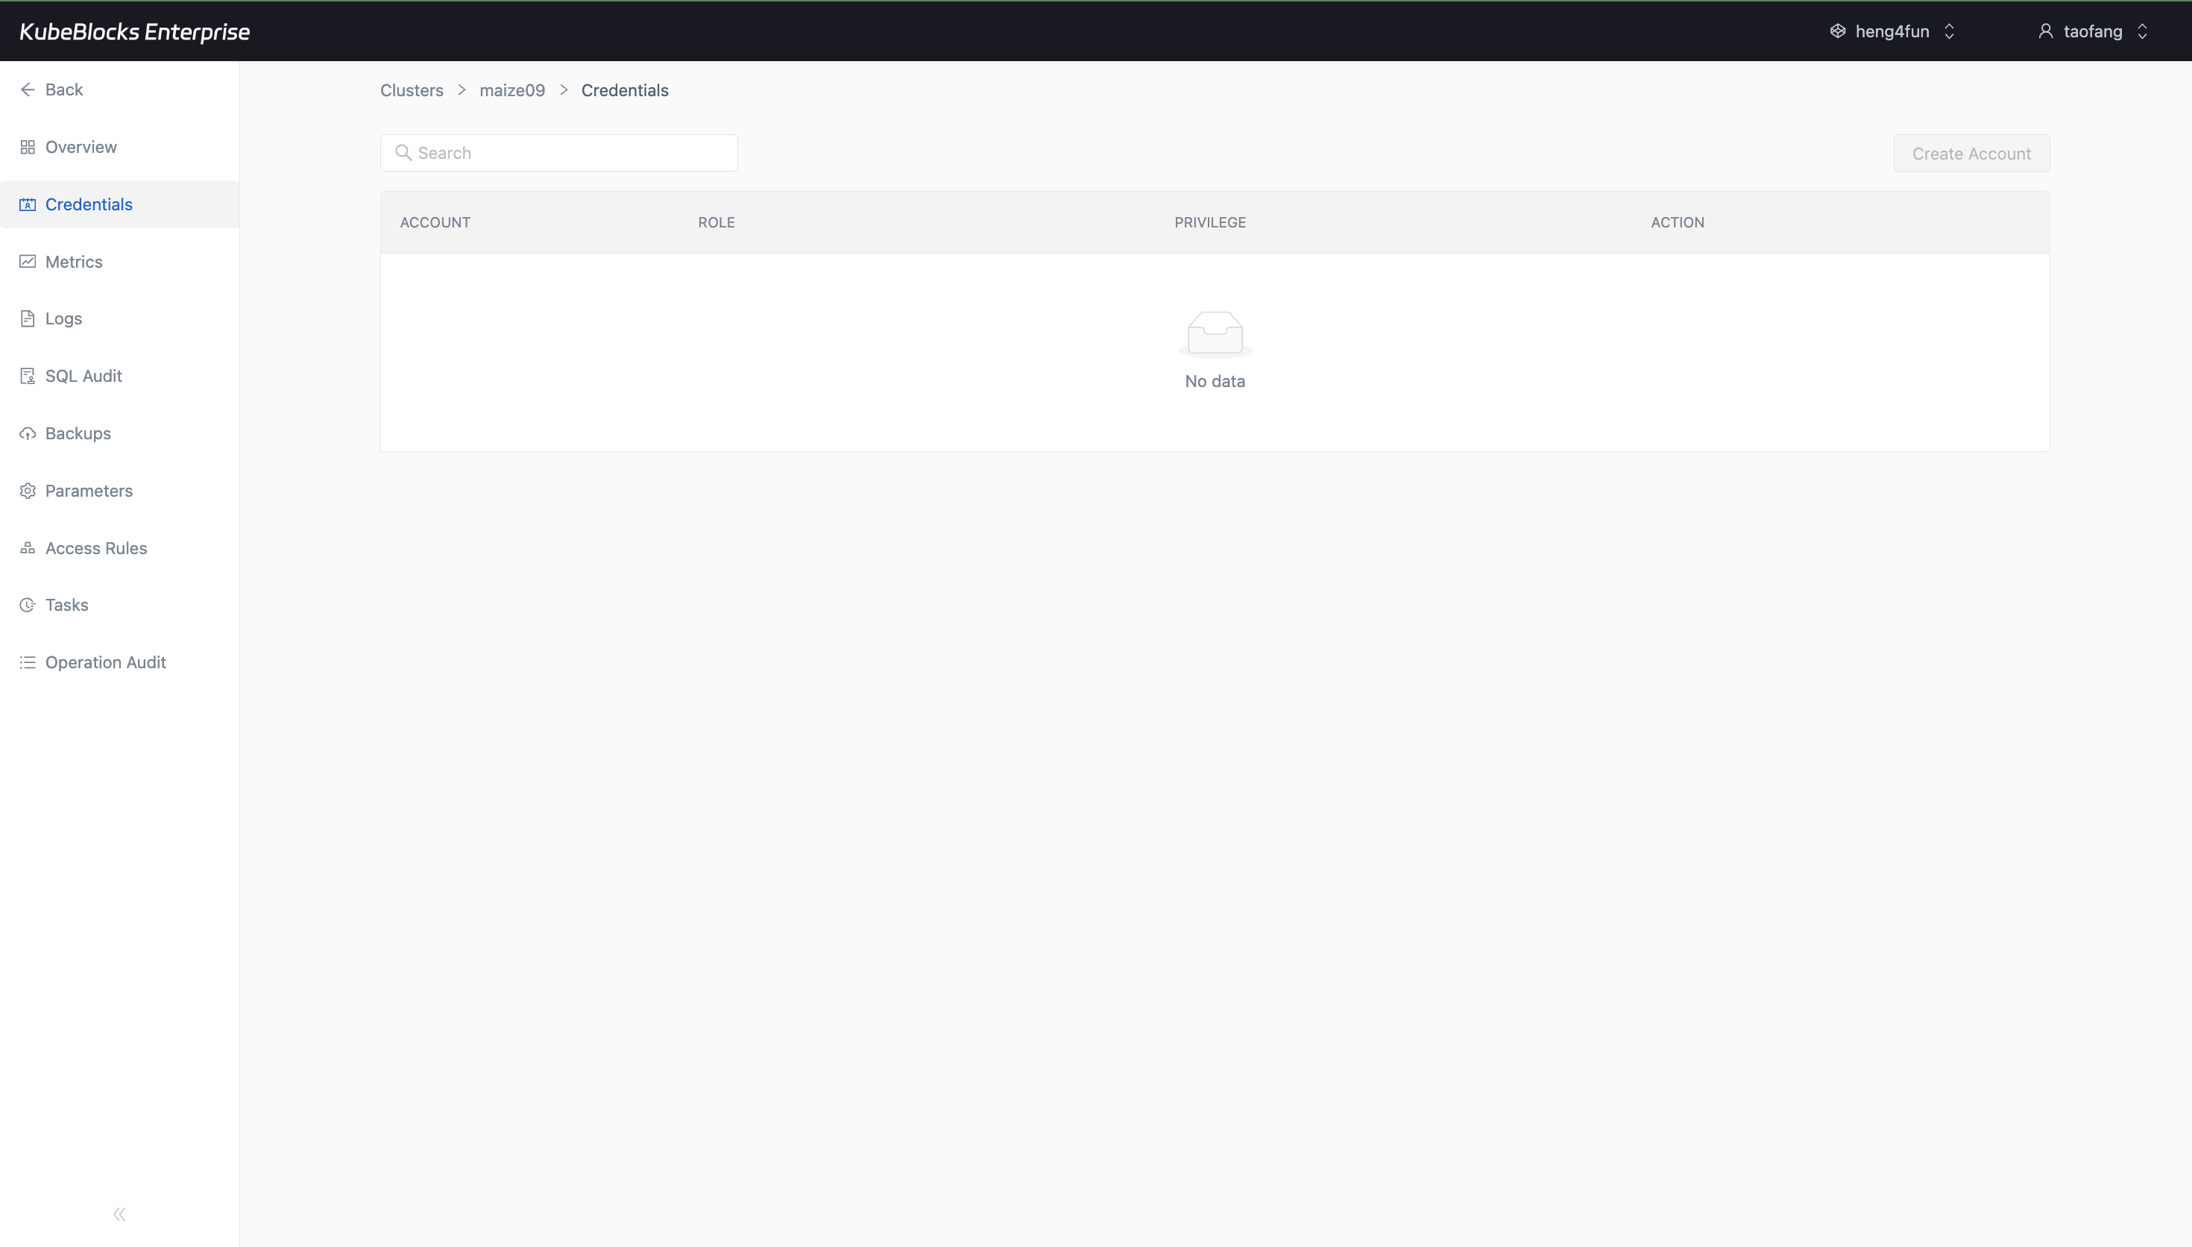The height and width of the screenshot is (1247, 2192).
Task: Click the Credentials badge icon
Action: click(28, 204)
